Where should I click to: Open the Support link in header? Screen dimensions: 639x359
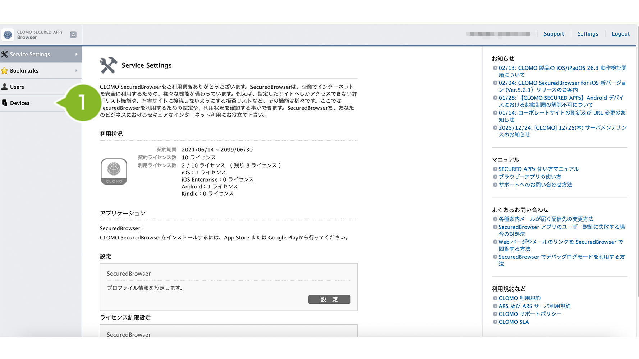[553, 34]
